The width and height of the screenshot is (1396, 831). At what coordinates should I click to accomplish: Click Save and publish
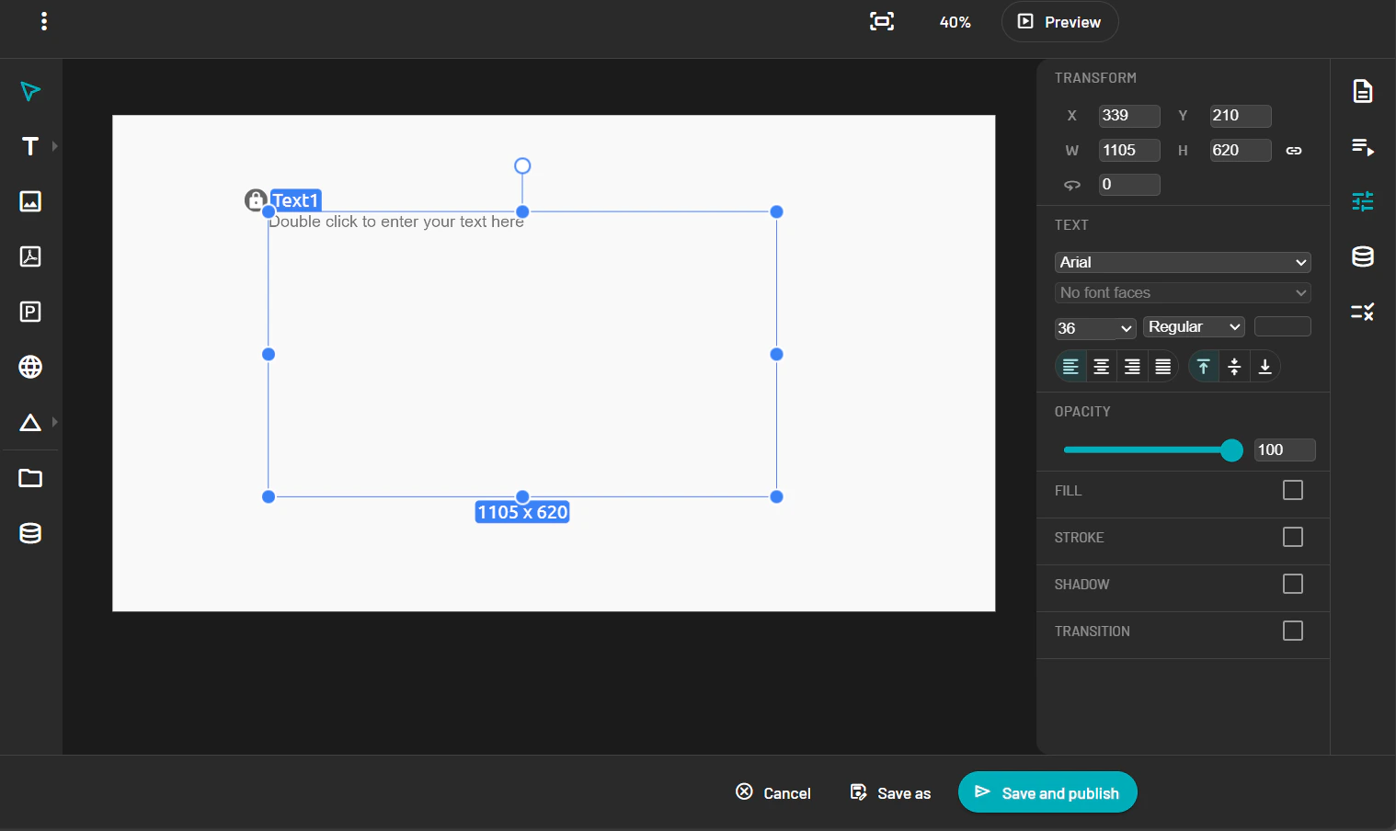(1047, 792)
